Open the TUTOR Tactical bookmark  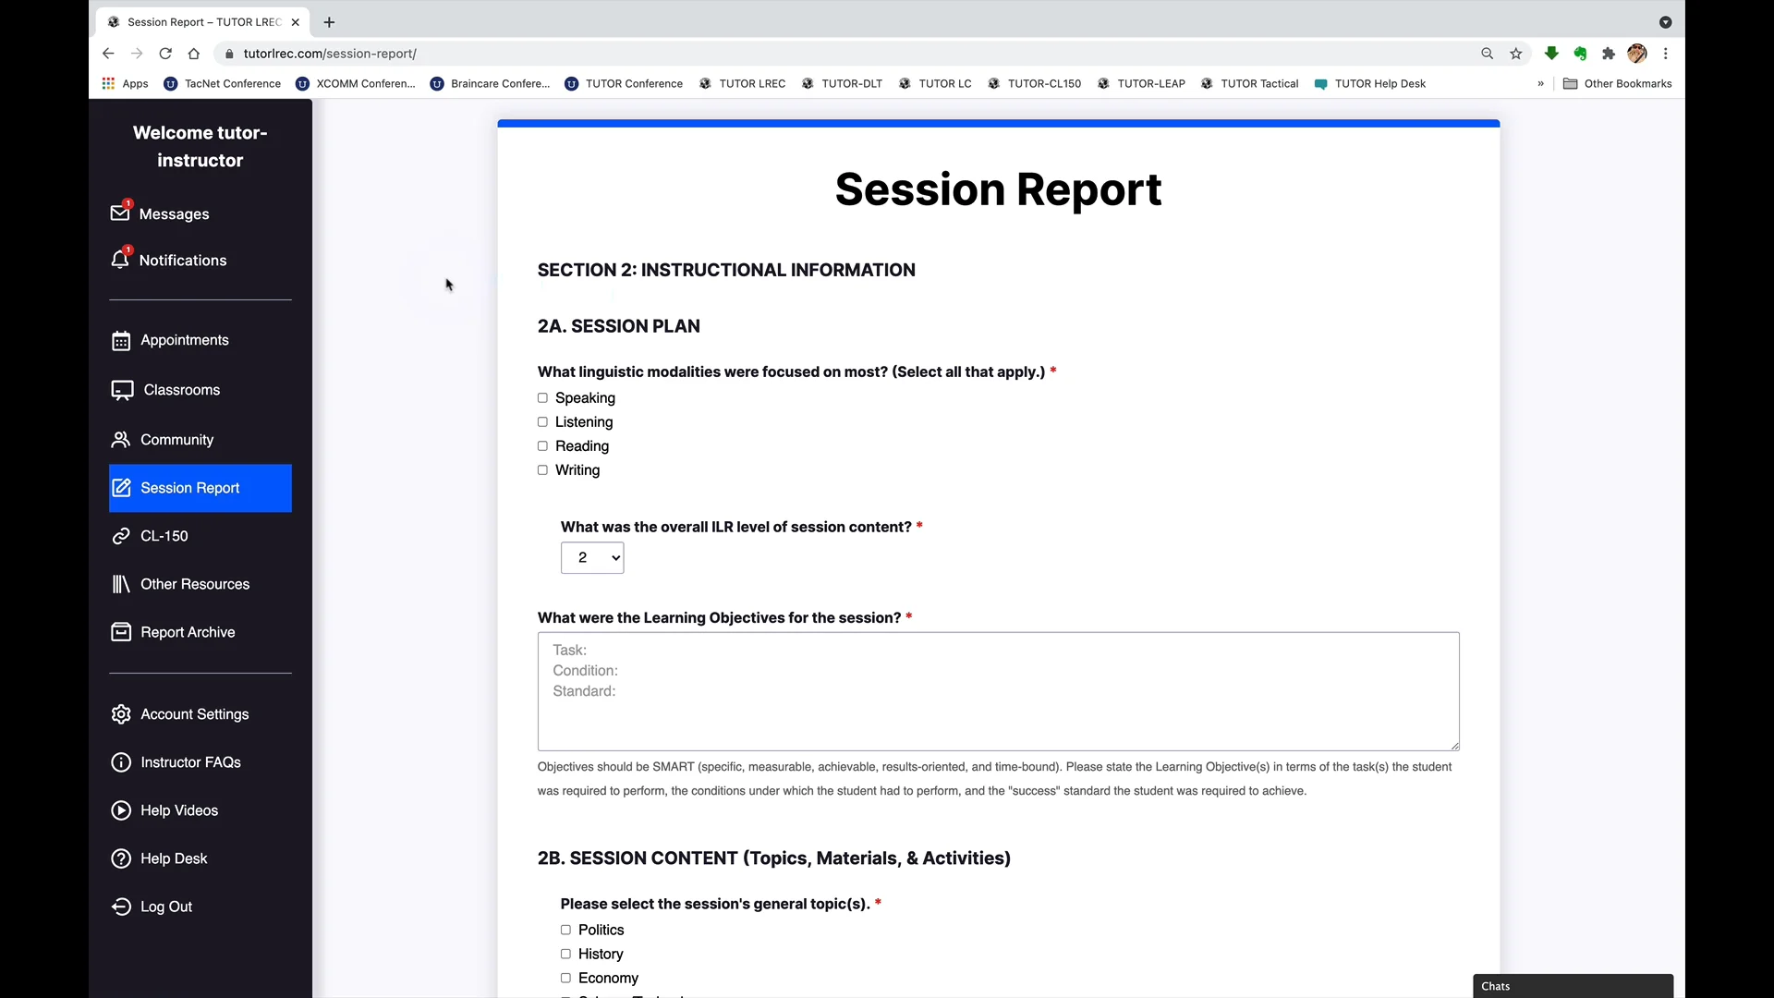click(x=1249, y=84)
